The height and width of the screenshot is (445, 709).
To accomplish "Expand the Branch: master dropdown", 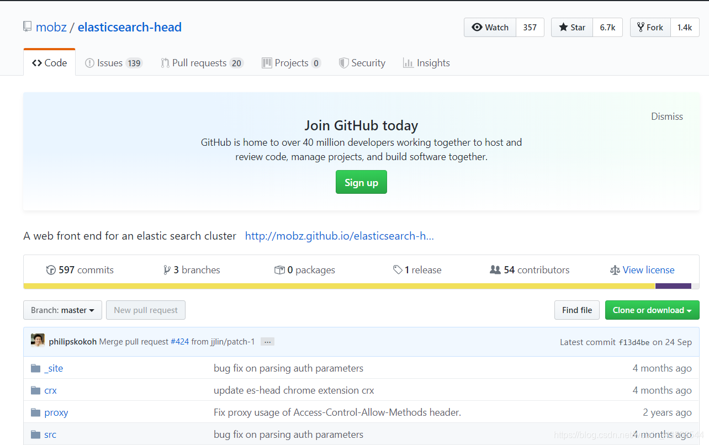I will coord(62,310).
